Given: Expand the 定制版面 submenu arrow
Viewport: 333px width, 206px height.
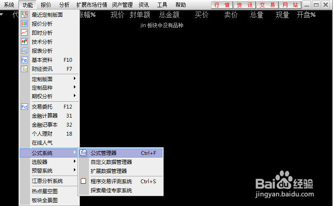Looking at the screenshot, I should coord(74,79).
